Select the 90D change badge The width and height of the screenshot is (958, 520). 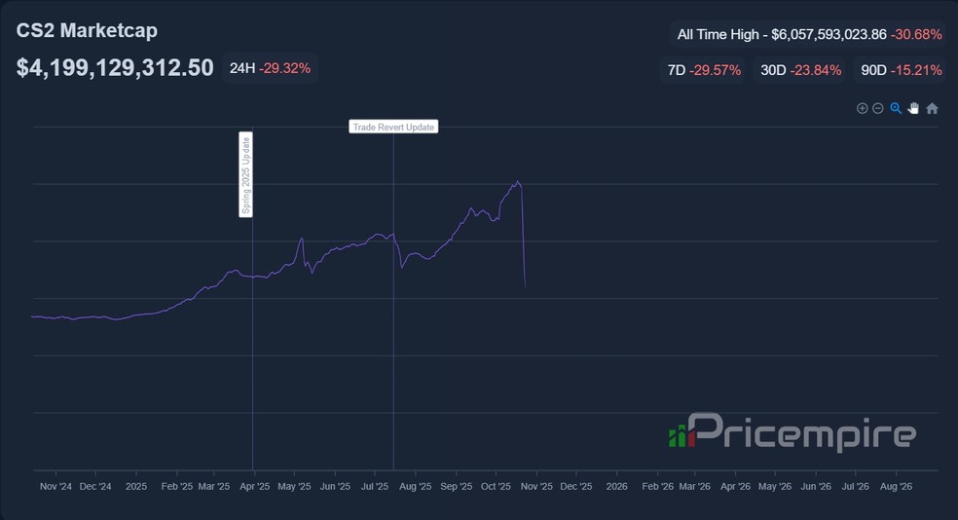point(901,70)
